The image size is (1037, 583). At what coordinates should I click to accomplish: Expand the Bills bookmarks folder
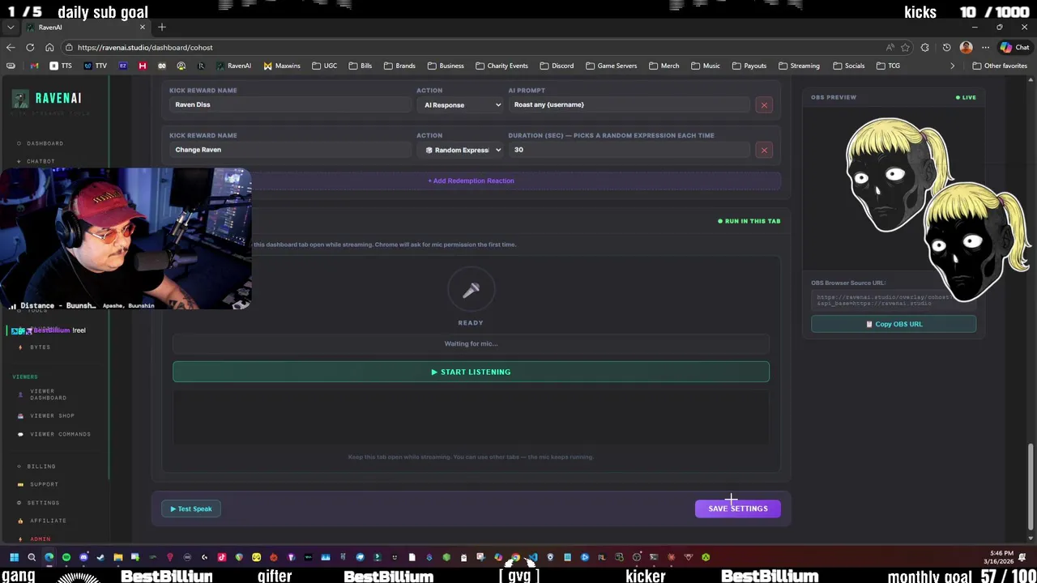(x=361, y=66)
